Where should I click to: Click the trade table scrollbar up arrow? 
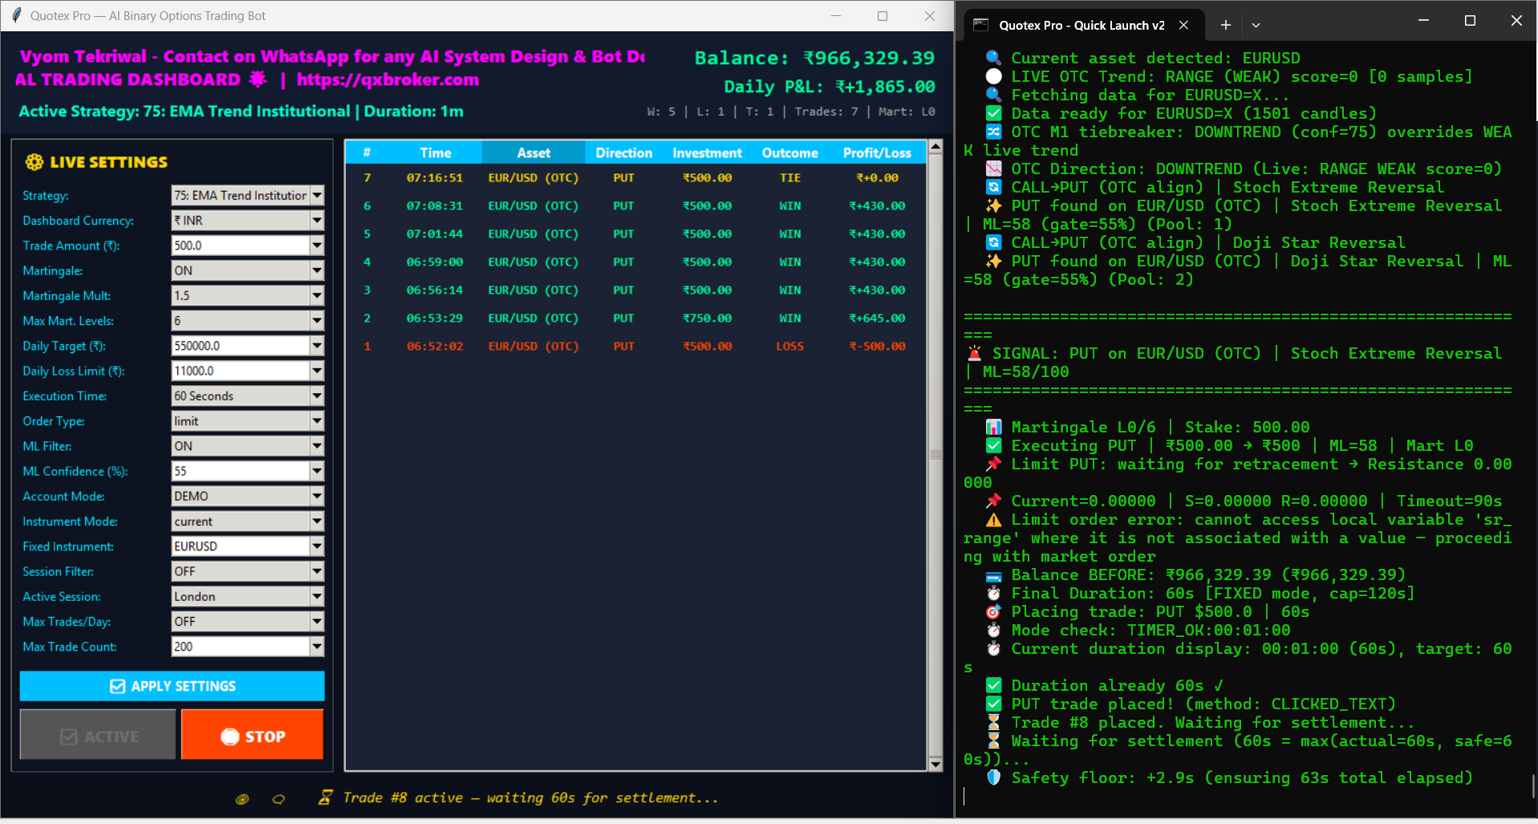(x=935, y=148)
